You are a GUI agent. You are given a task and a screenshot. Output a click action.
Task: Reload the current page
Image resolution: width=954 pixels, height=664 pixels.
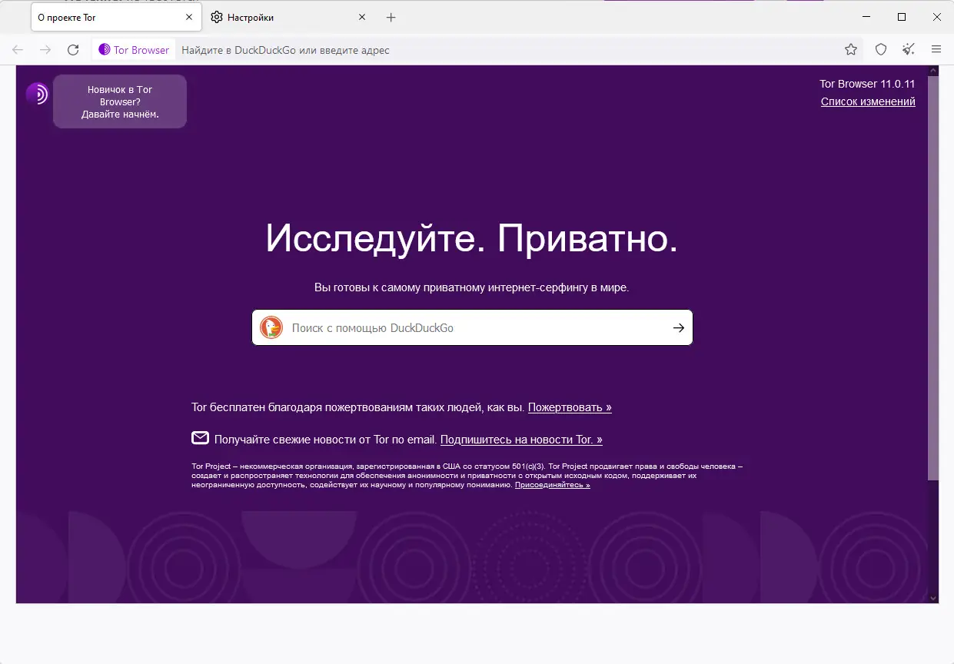coord(73,49)
